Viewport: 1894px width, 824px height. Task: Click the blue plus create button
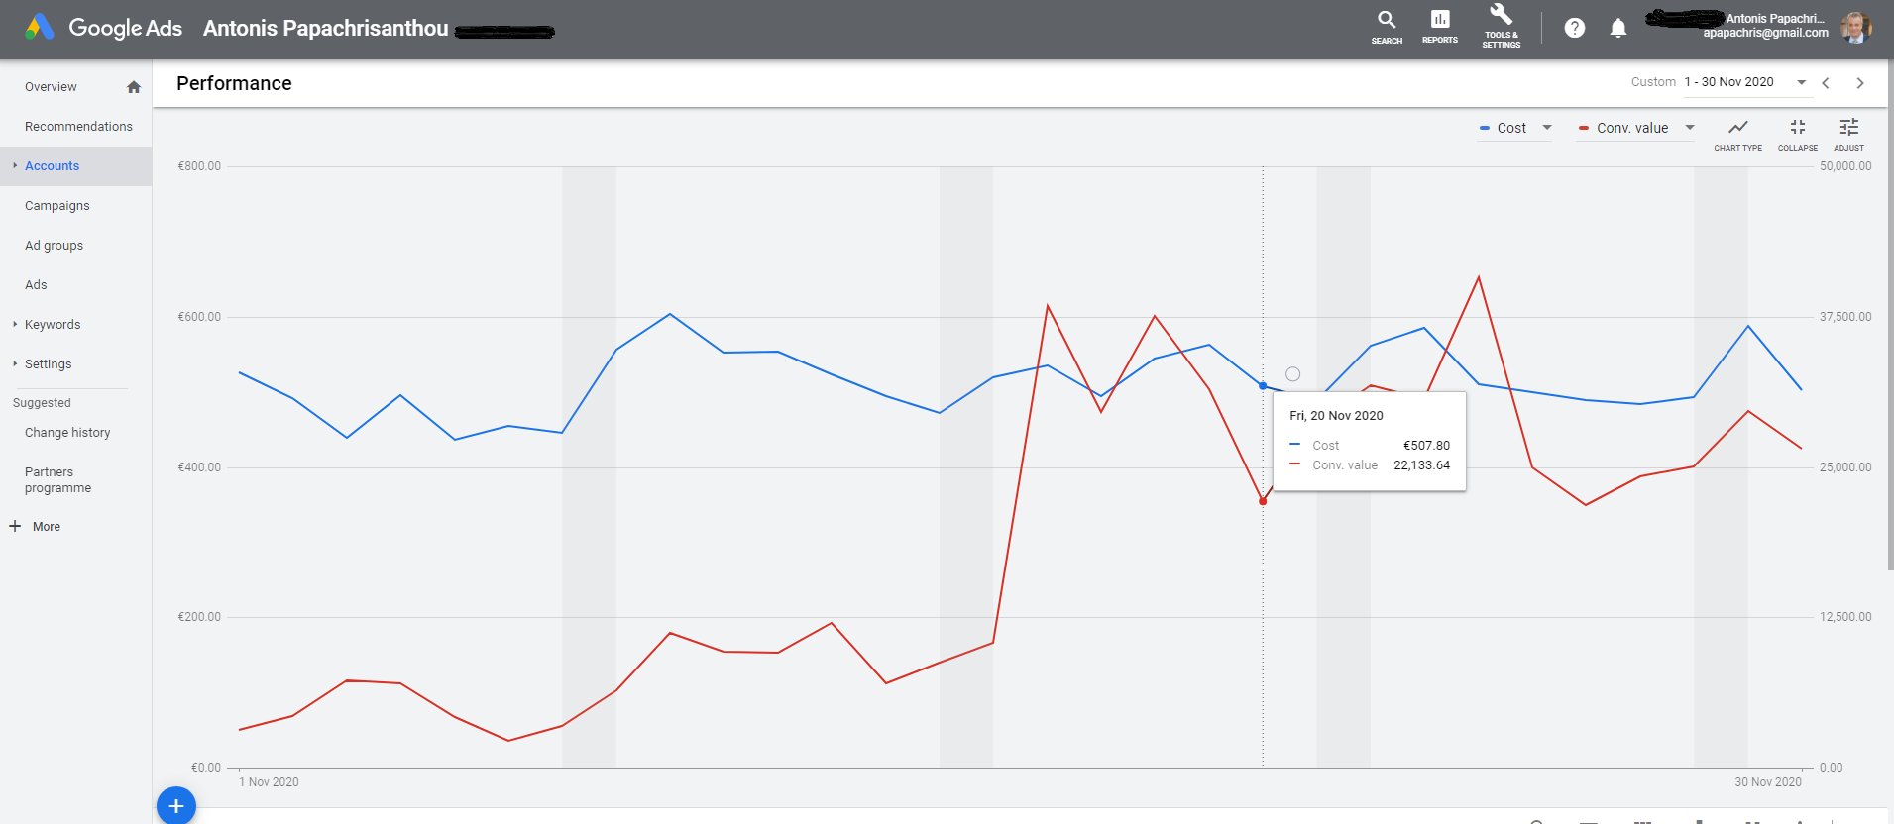176,805
